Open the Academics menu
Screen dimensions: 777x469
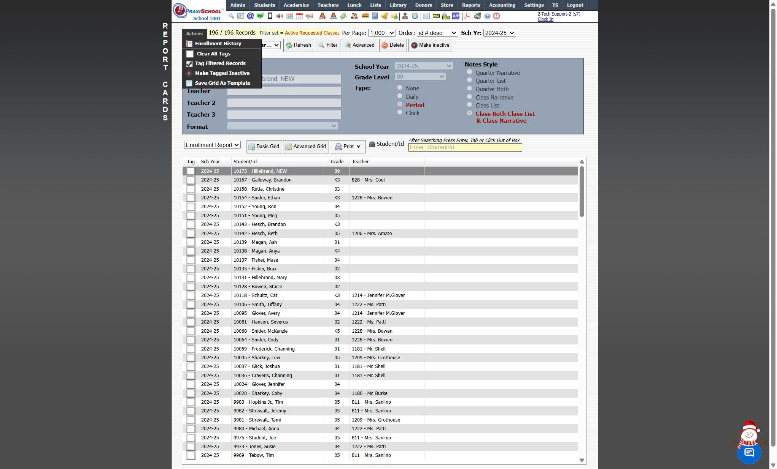tap(296, 5)
